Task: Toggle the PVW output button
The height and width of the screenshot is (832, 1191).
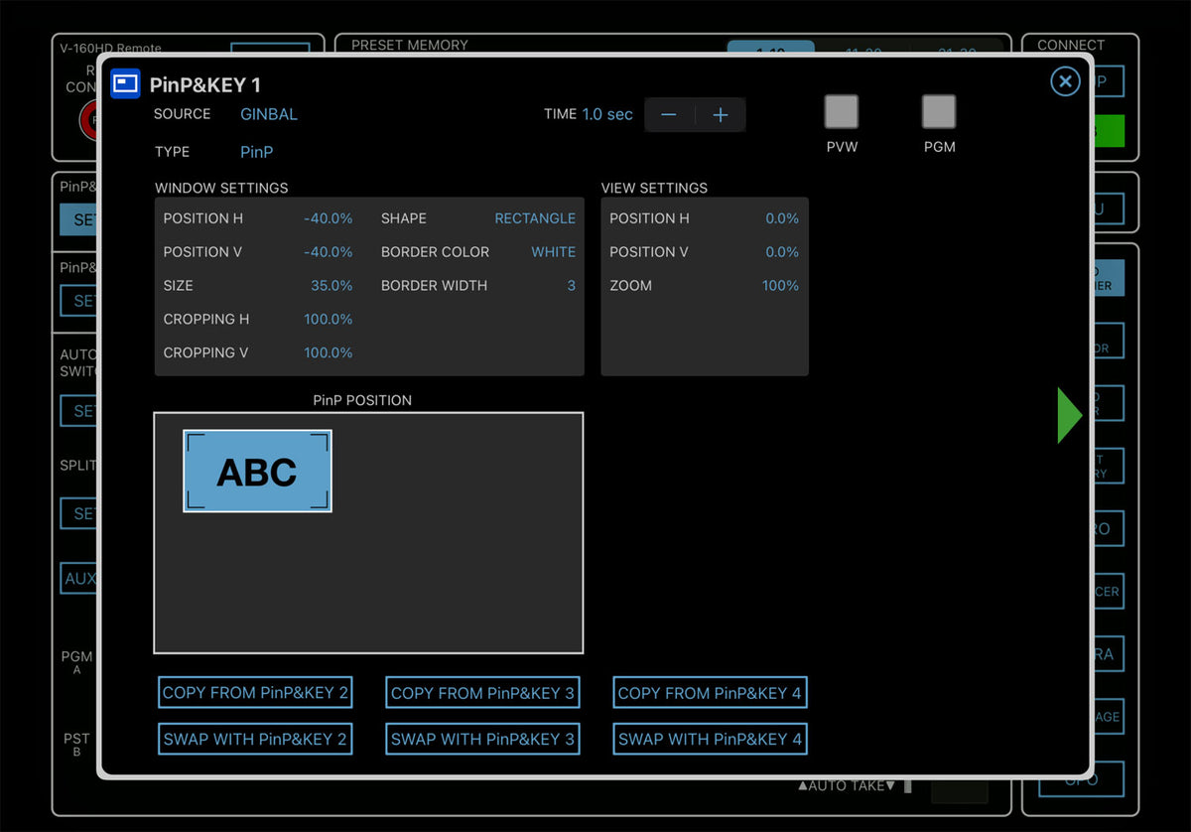Action: [841, 112]
